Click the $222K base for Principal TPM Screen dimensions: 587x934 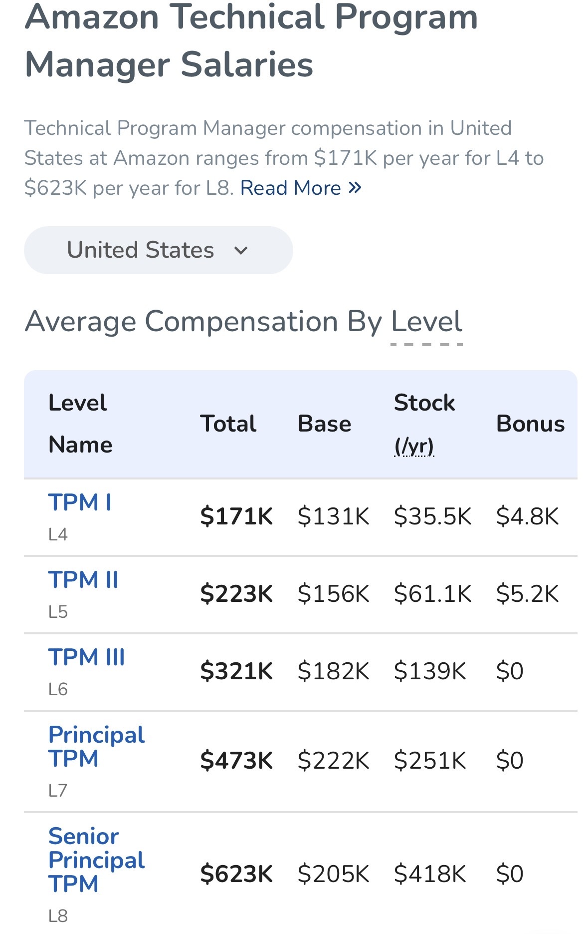point(333,761)
